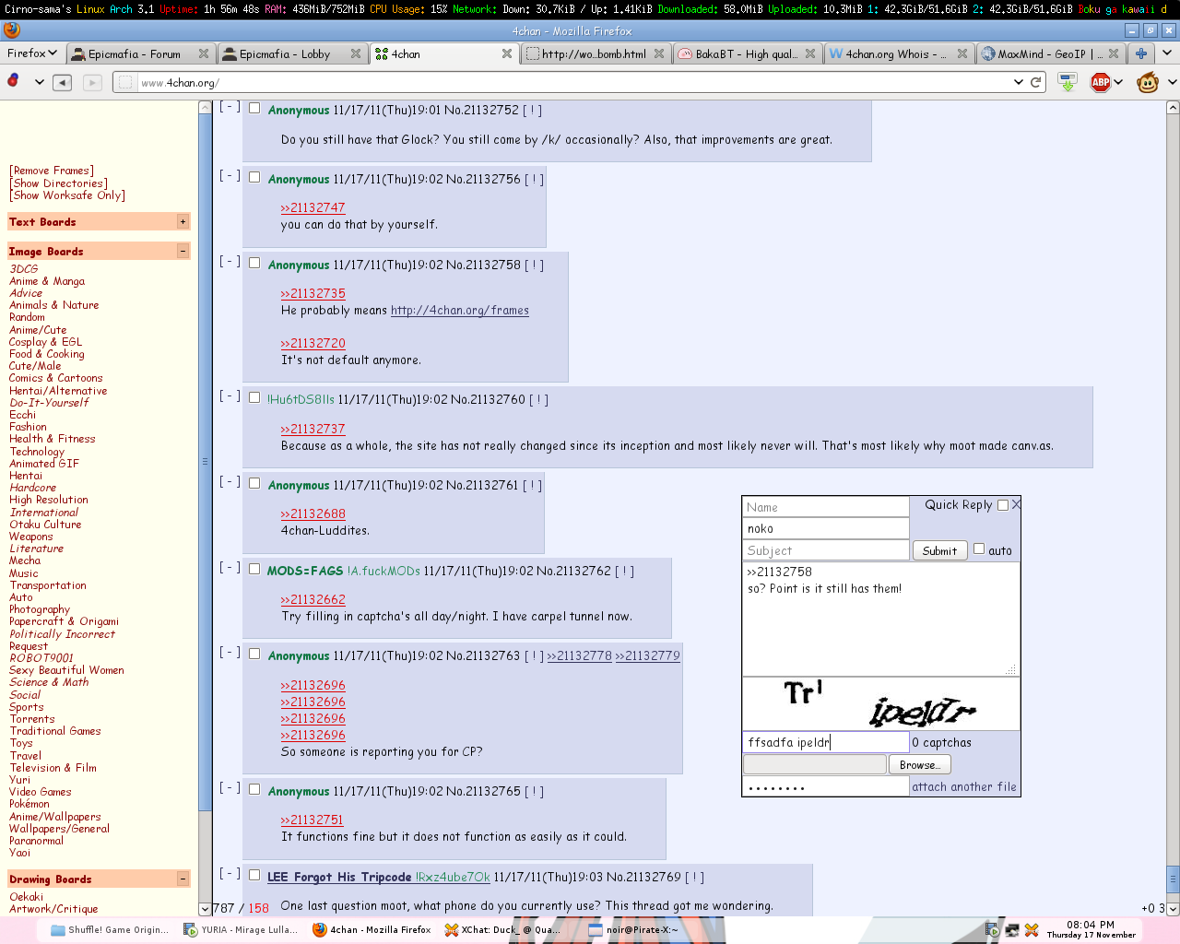The width and height of the screenshot is (1180, 944).
Task: Click the Submit button in Quick Reply
Action: point(939,550)
